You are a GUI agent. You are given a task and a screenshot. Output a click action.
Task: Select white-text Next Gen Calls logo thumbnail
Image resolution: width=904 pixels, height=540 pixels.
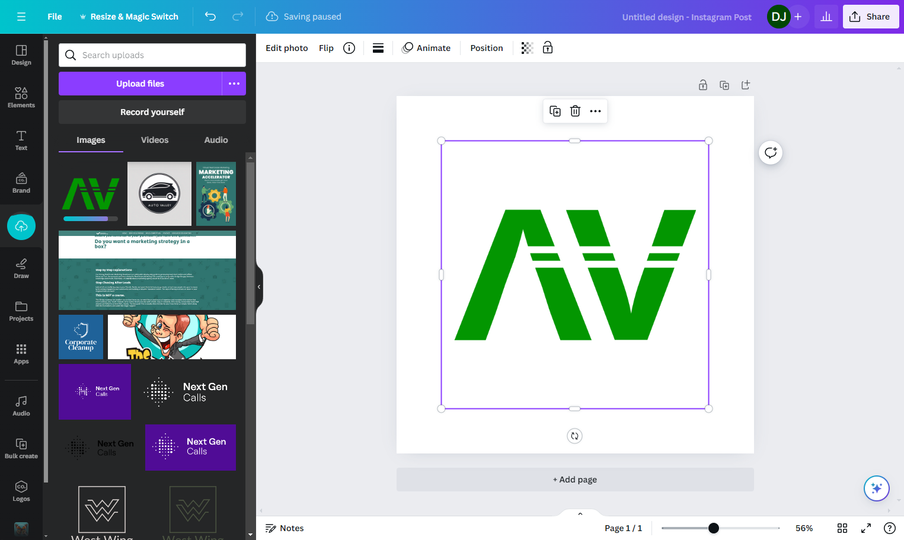tap(186, 392)
